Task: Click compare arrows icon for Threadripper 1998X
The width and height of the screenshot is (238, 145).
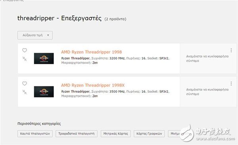Action: (x=25, y=92)
